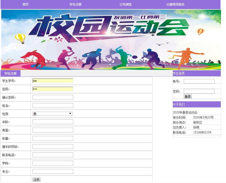This screenshot has height=183, width=226.
Task: Focus the 密码 field in the 学生登录 panel
Action: click(x=199, y=91)
